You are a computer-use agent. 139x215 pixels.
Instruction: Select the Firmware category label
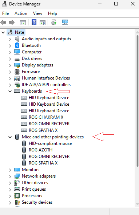click(31, 72)
